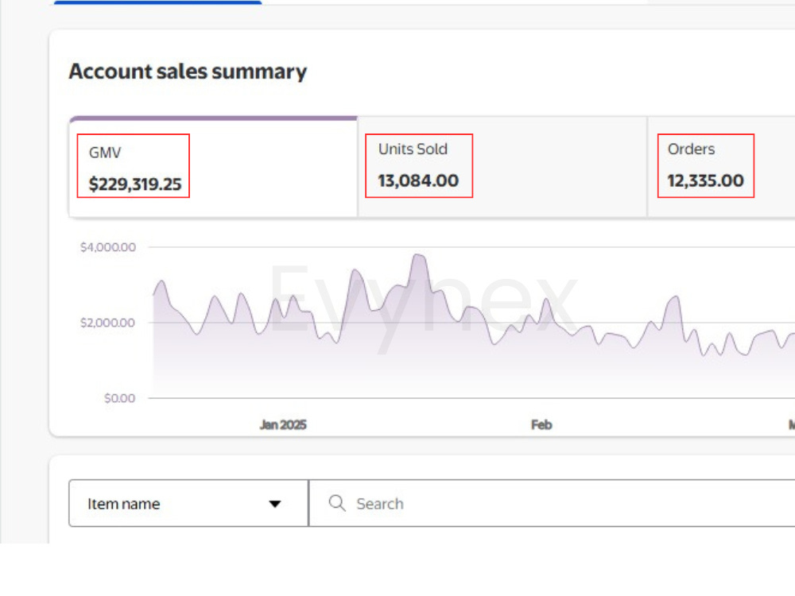Click the $0.00 y-axis label
Screen dimensions: 795x596
[120, 398]
